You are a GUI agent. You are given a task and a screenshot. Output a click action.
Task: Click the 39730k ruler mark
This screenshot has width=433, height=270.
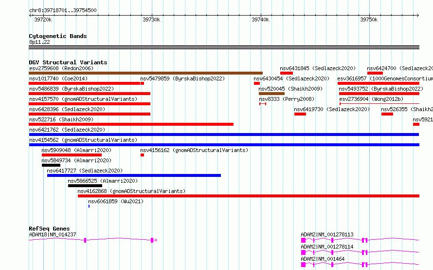151,19
